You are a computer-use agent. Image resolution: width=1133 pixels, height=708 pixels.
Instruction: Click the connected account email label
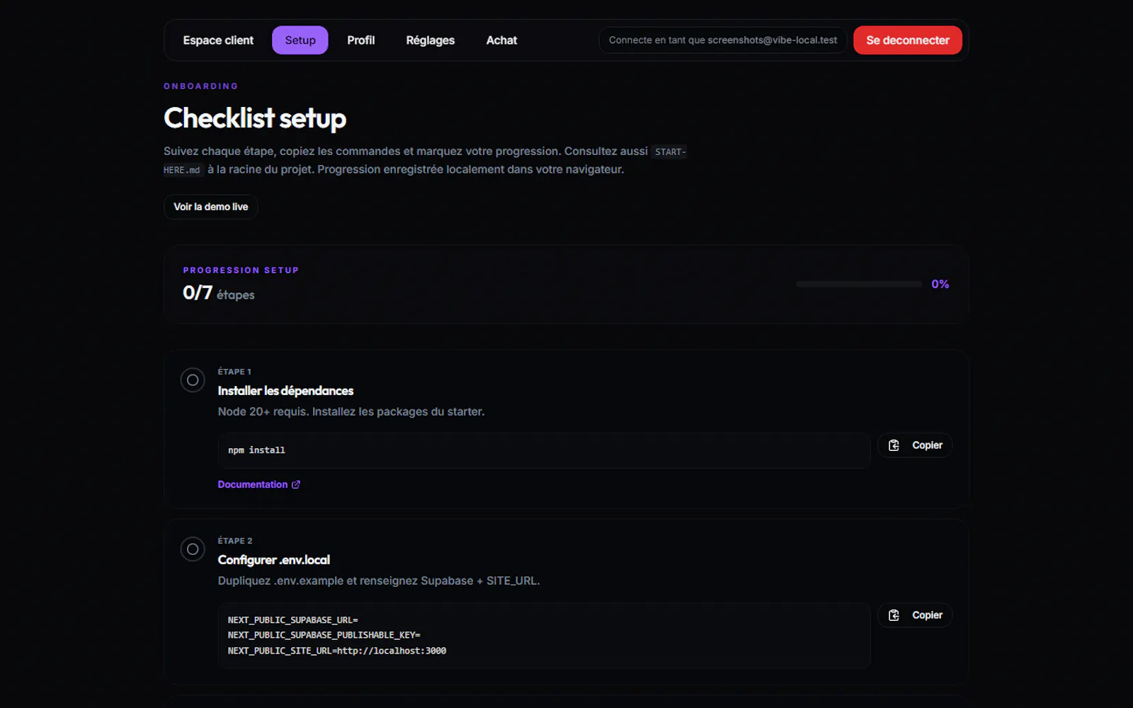[723, 40]
